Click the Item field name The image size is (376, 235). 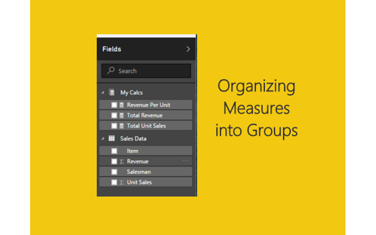[133, 151]
